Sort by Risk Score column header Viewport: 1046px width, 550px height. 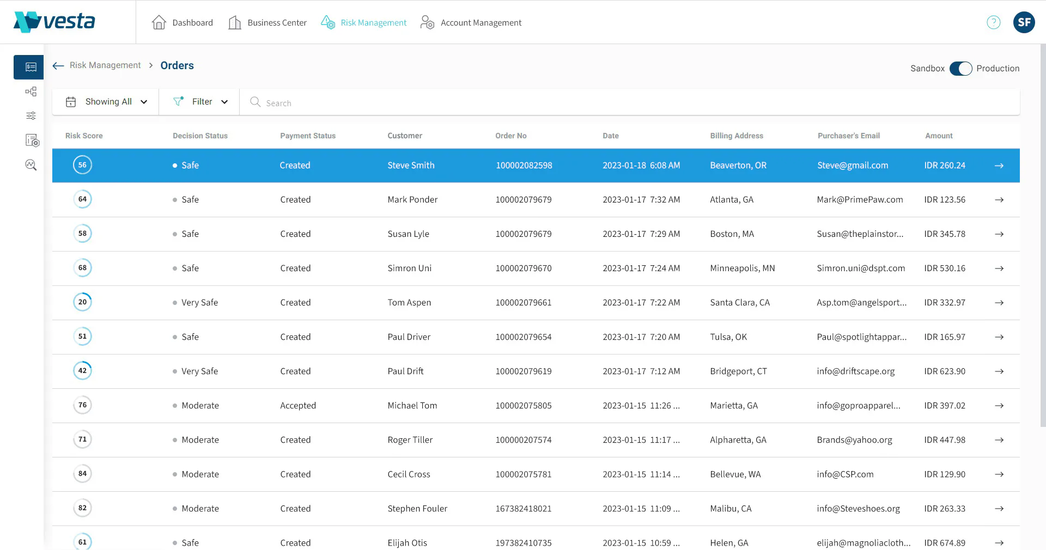(x=84, y=136)
